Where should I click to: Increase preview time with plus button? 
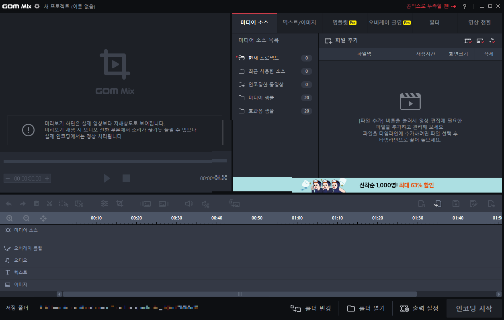click(47, 178)
